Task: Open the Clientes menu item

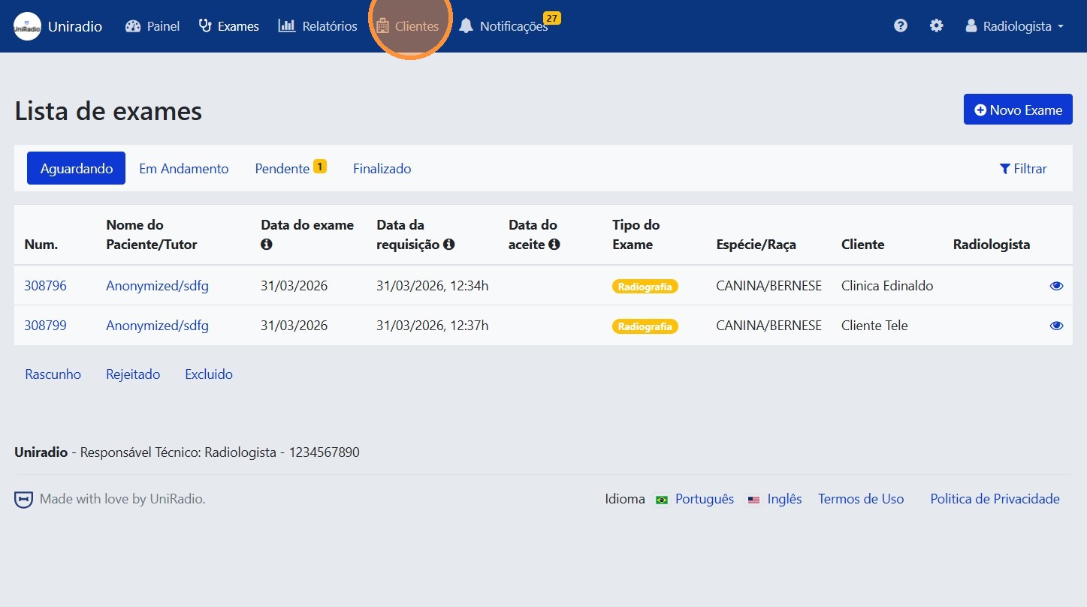Action: click(408, 26)
